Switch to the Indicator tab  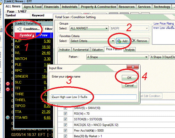(x=65, y=50)
